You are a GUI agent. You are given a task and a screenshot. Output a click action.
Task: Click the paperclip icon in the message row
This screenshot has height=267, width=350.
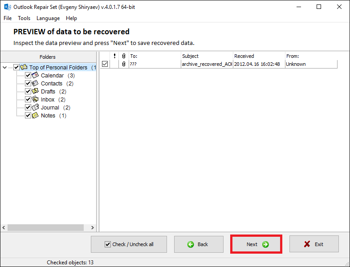[x=124, y=64]
